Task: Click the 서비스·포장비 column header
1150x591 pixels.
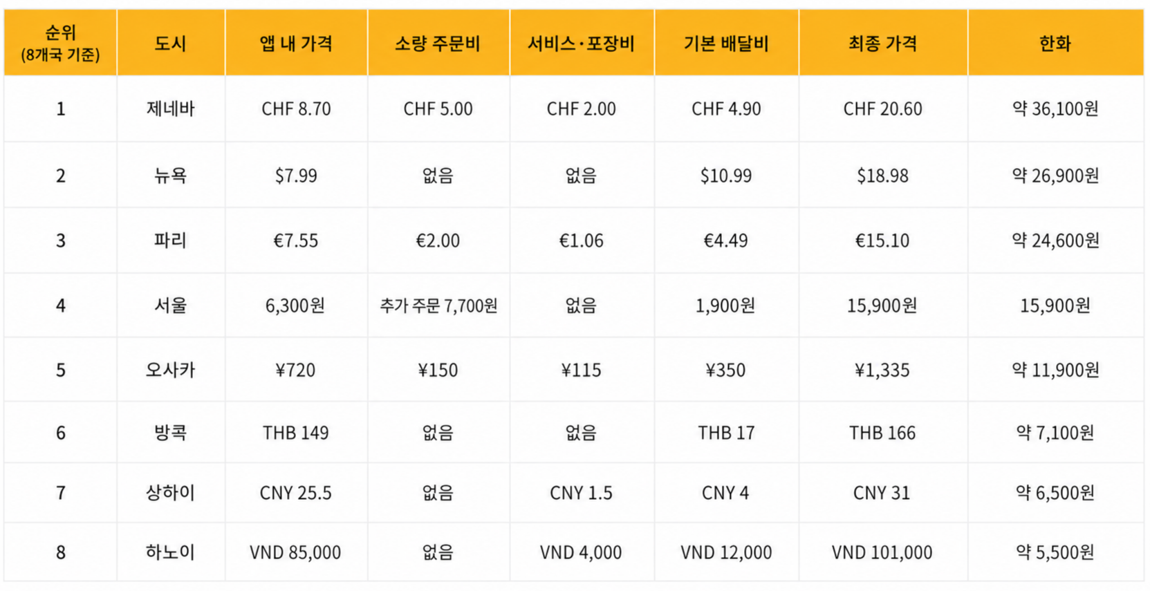Action: pos(582,43)
